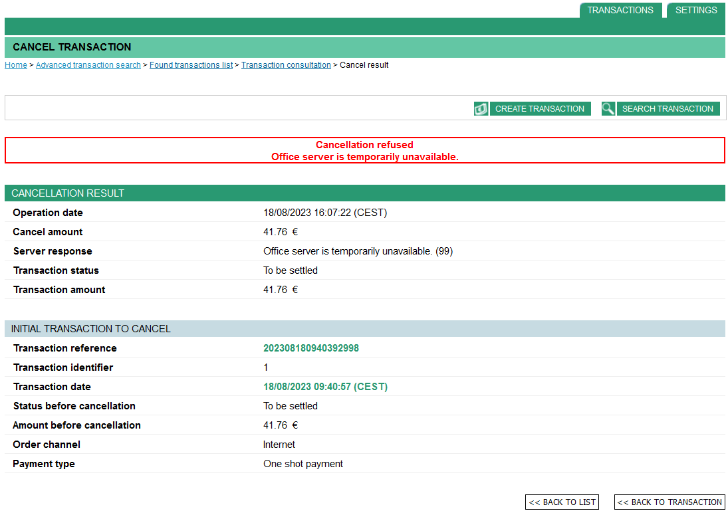The image size is (728, 513).
Task: Click the Cancel Transaction page title
Action: [x=72, y=47]
